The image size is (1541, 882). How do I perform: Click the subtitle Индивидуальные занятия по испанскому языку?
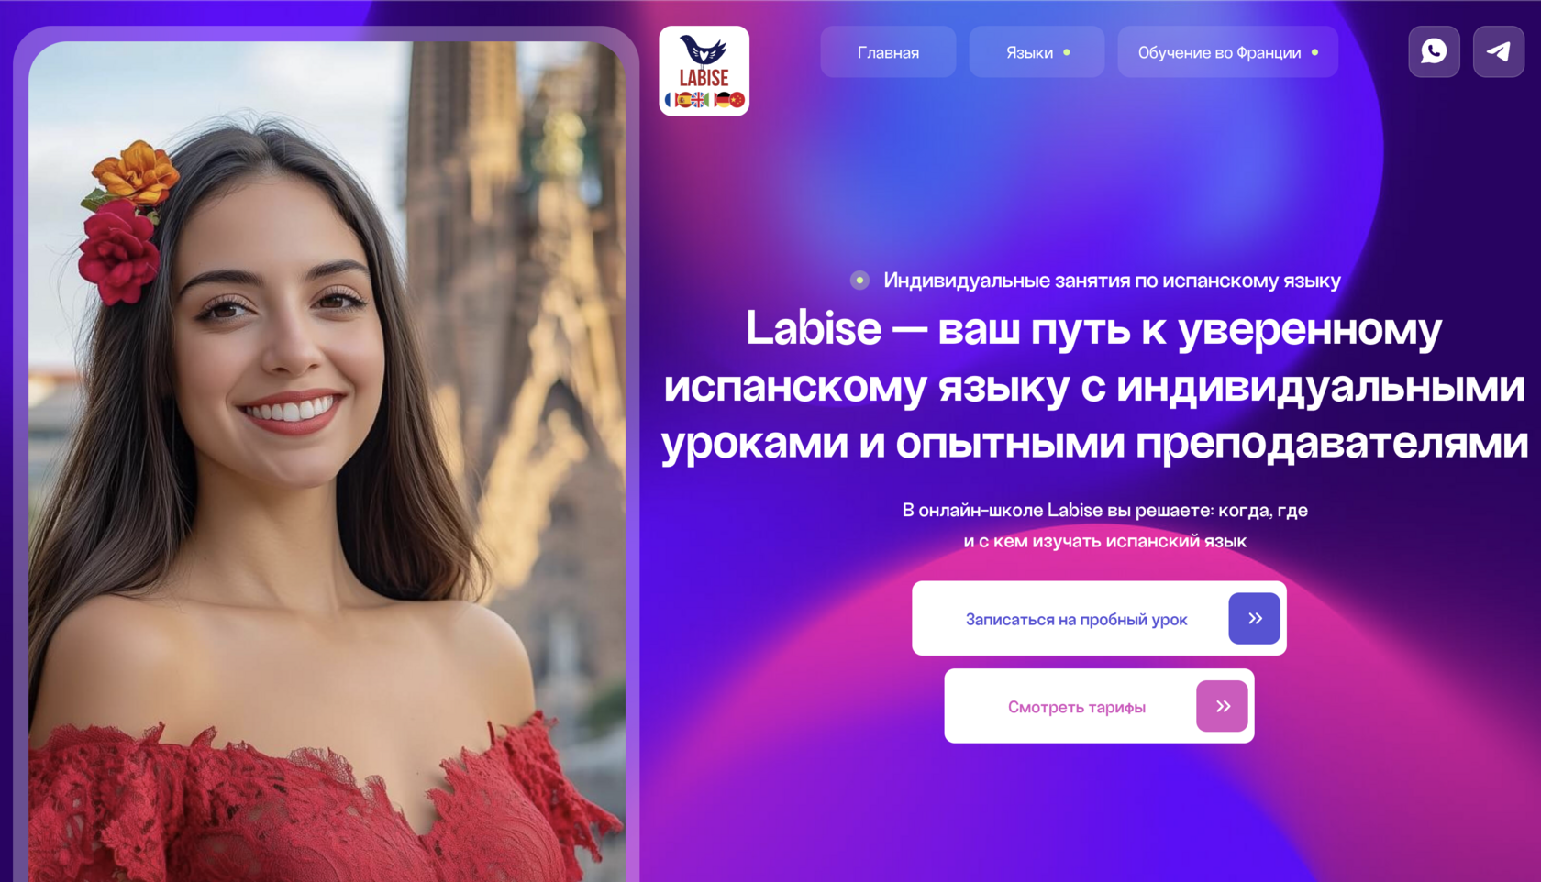[x=1112, y=281]
